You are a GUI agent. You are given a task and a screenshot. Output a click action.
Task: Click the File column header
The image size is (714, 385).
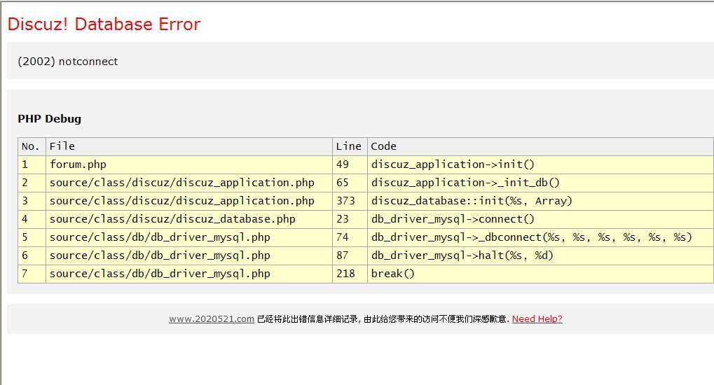(x=189, y=146)
